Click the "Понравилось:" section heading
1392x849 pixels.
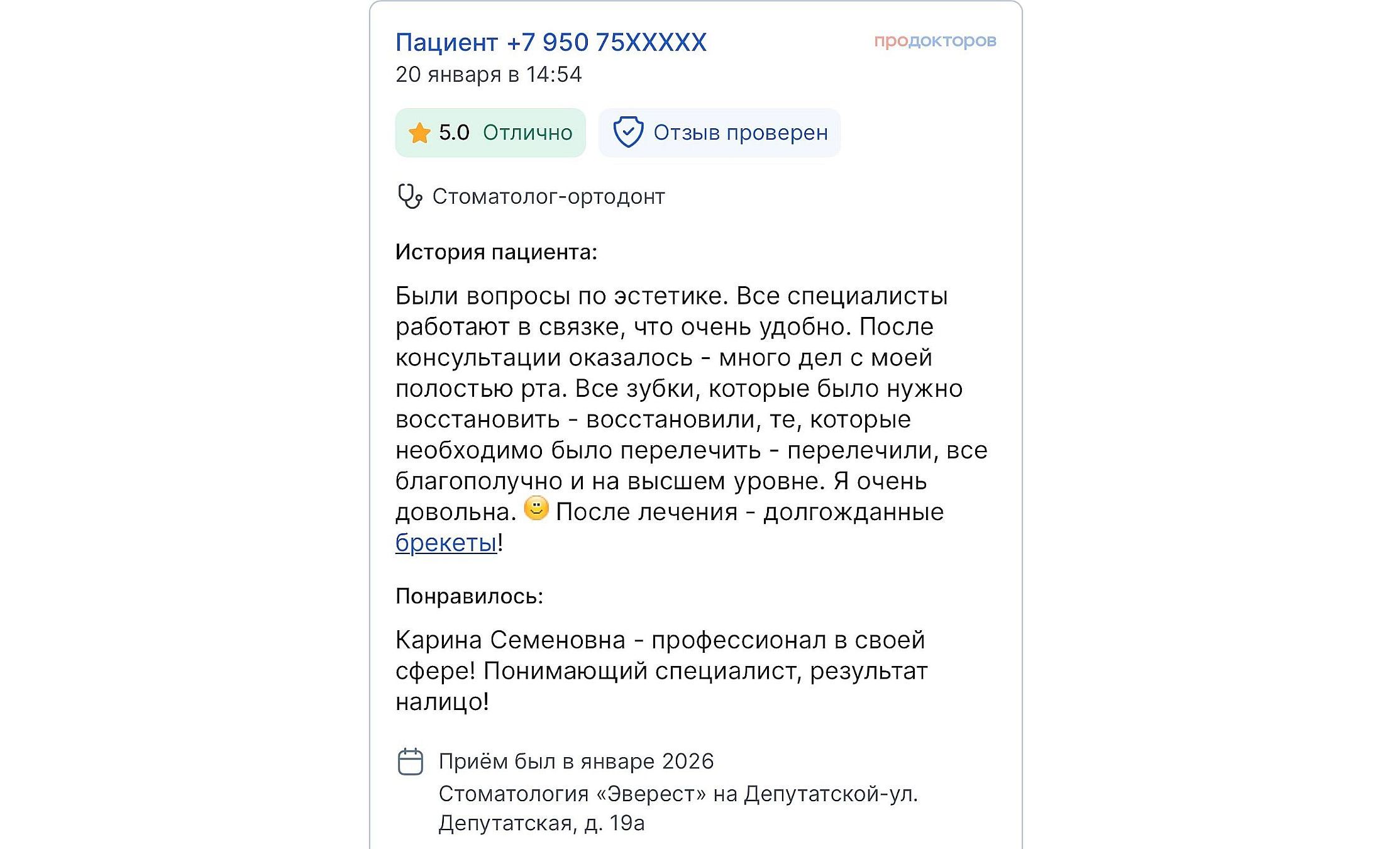pos(469,596)
